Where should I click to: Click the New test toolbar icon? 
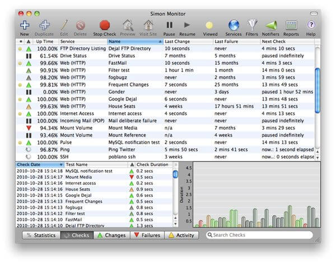pyautogui.click(x=25, y=25)
